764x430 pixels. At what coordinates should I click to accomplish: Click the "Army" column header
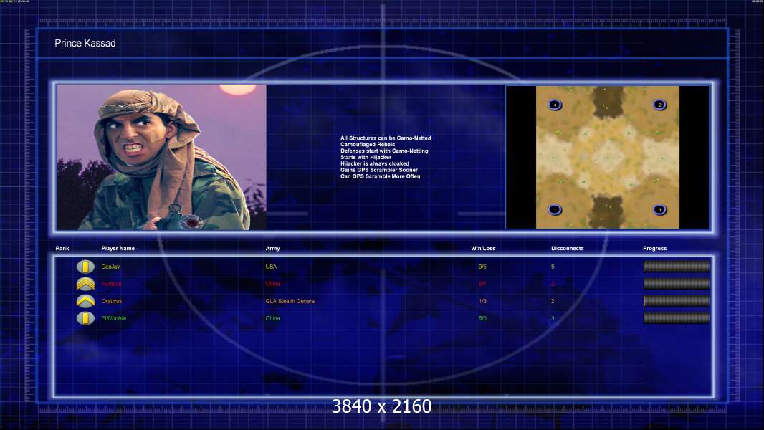(273, 249)
